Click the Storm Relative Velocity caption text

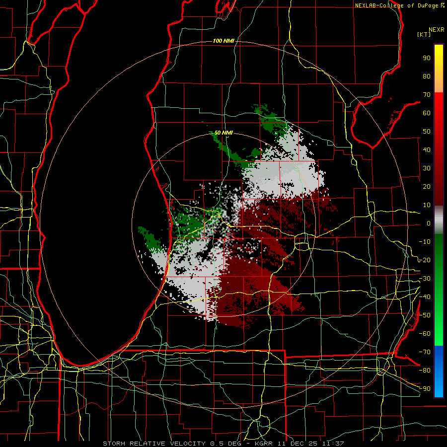pyautogui.click(x=223, y=444)
